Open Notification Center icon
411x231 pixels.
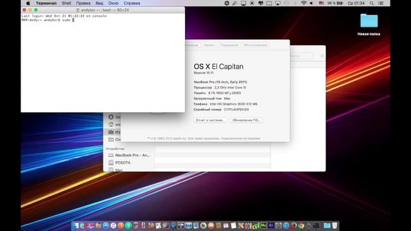click(381, 3)
